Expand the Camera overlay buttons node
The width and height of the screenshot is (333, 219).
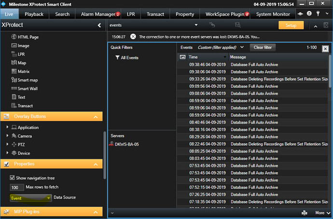[7, 136]
